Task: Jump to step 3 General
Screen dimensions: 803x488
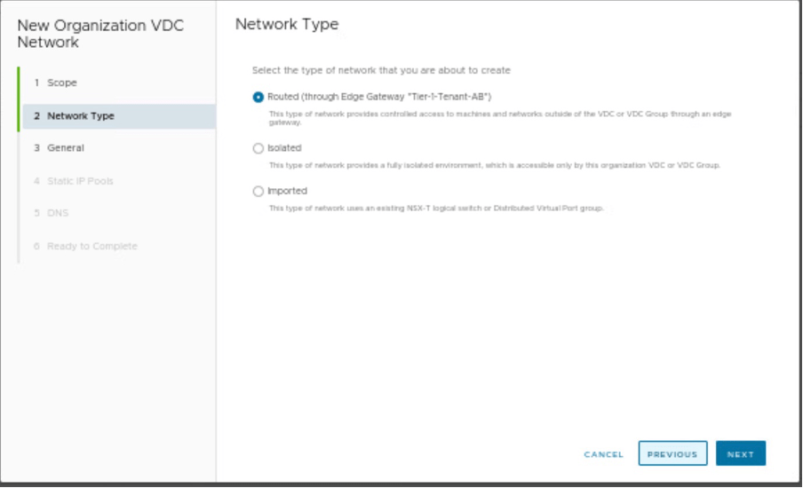Action: coord(66,148)
